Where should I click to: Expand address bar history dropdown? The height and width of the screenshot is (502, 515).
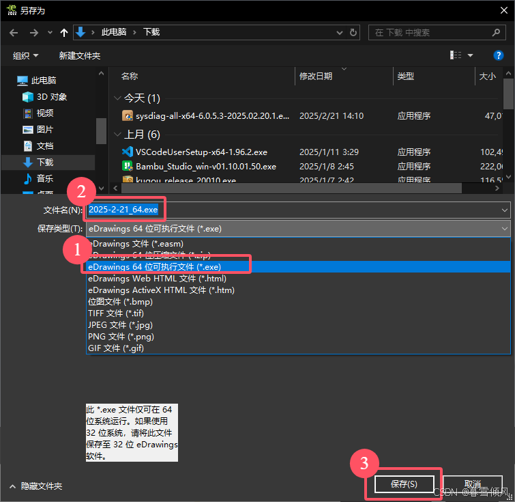pos(340,33)
